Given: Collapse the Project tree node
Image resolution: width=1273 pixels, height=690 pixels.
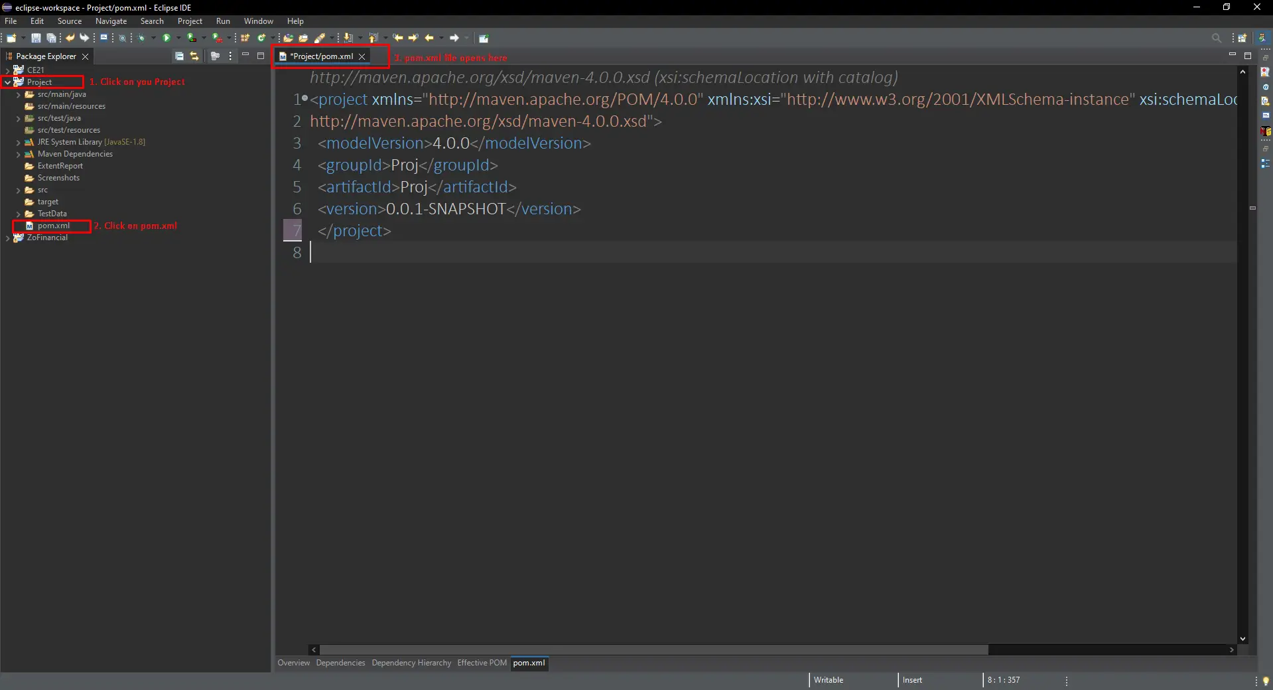Looking at the screenshot, I should click(x=8, y=82).
